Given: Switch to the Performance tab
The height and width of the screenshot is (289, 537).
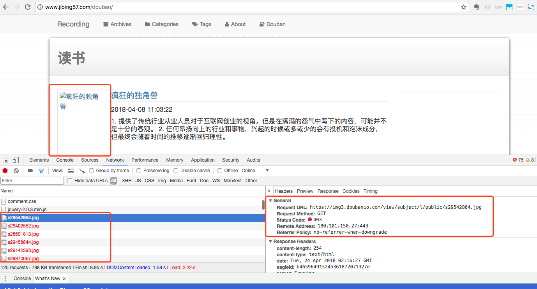Looking at the screenshot, I should [x=145, y=160].
